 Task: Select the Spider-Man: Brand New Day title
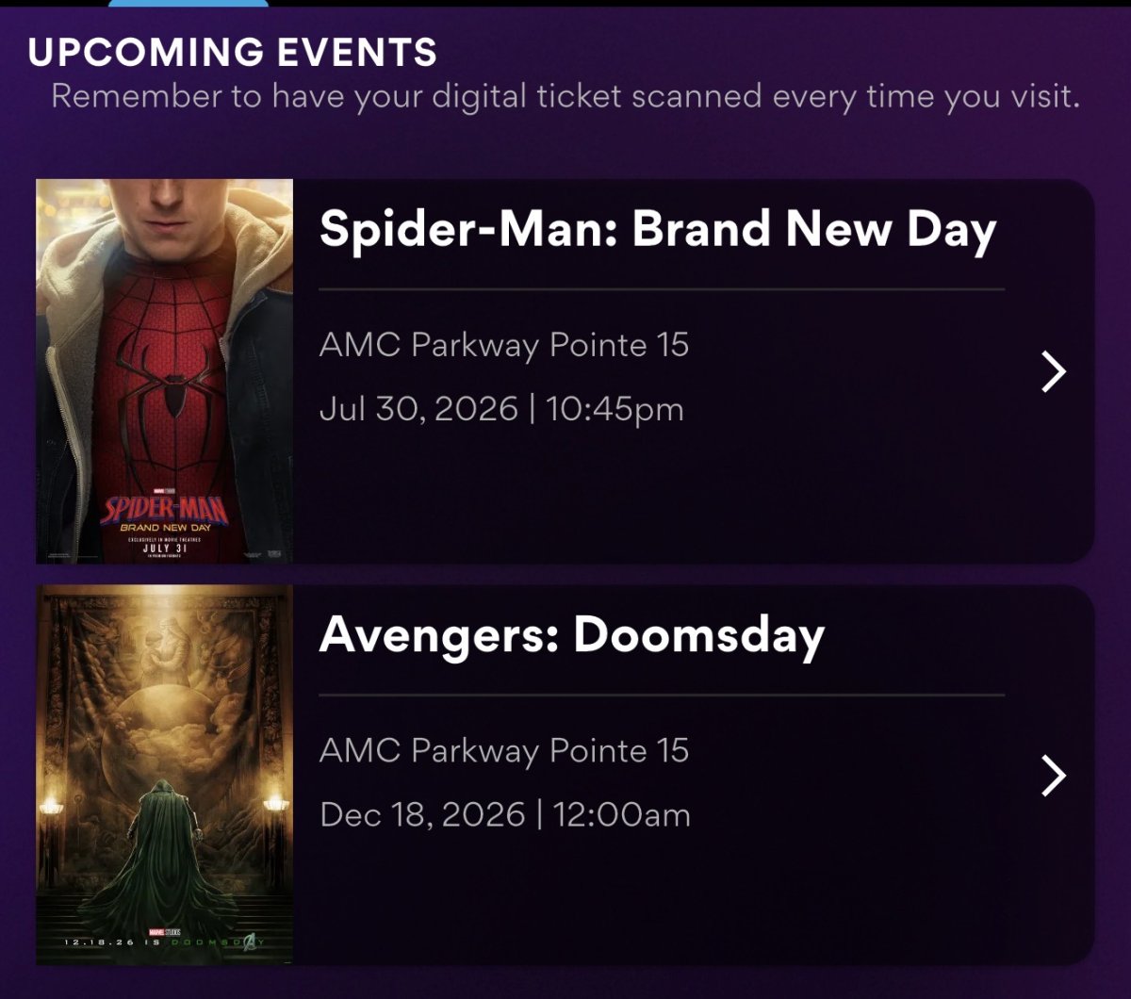(x=658, y=230)
